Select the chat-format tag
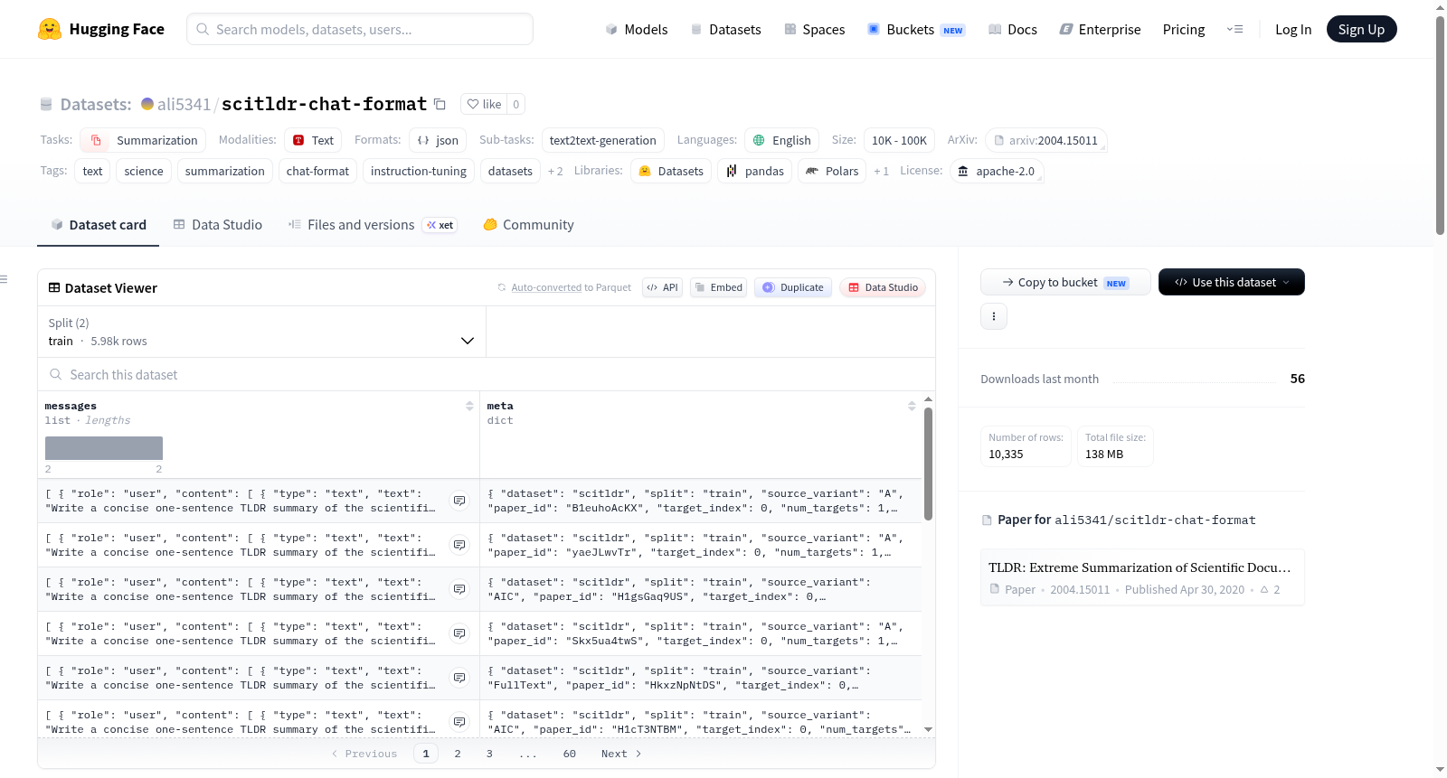 [x=317, y=171]
